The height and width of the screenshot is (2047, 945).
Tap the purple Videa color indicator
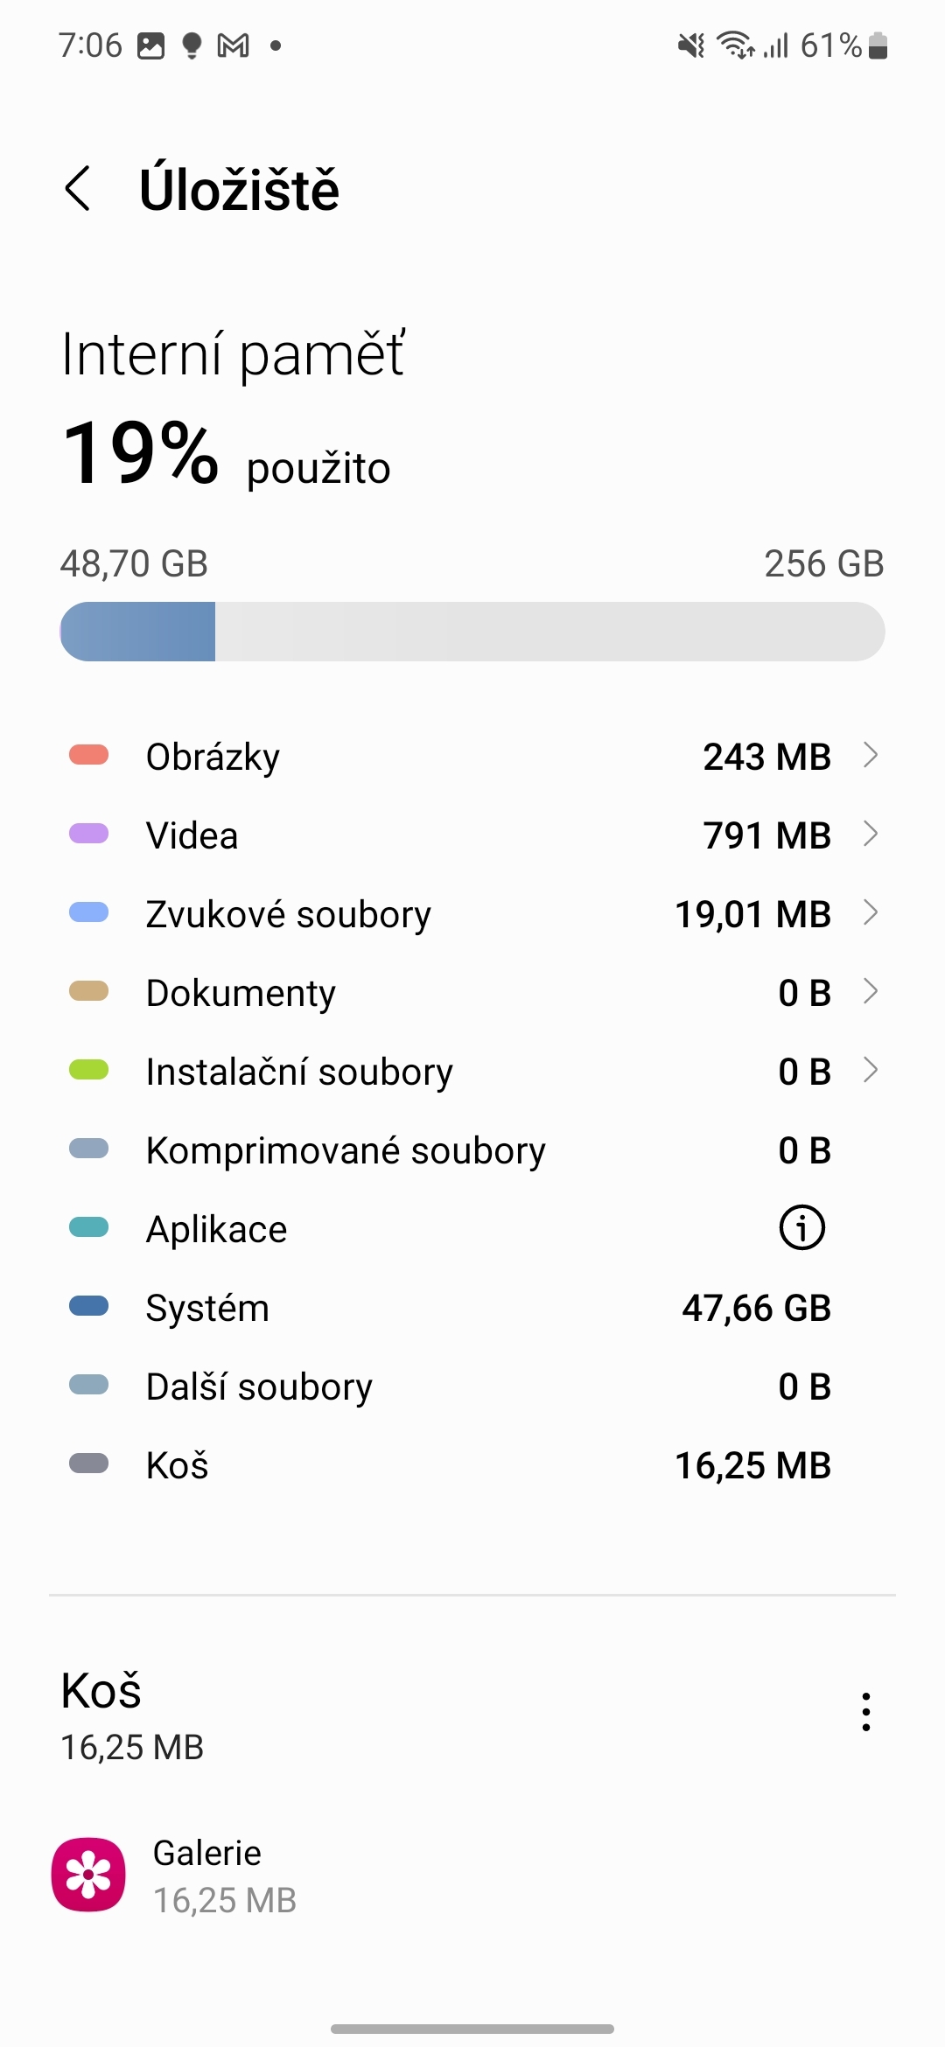[x=88, y=834]
